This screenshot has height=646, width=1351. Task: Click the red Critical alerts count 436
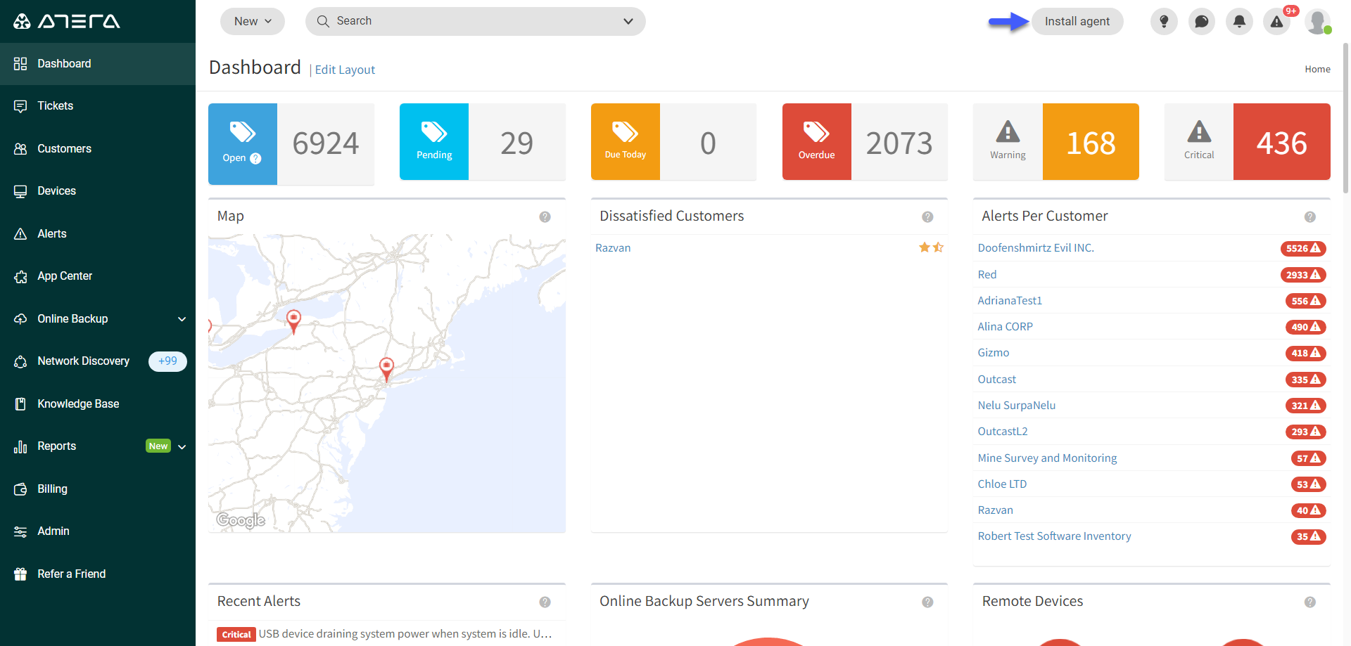click(x=1281, y=143)
